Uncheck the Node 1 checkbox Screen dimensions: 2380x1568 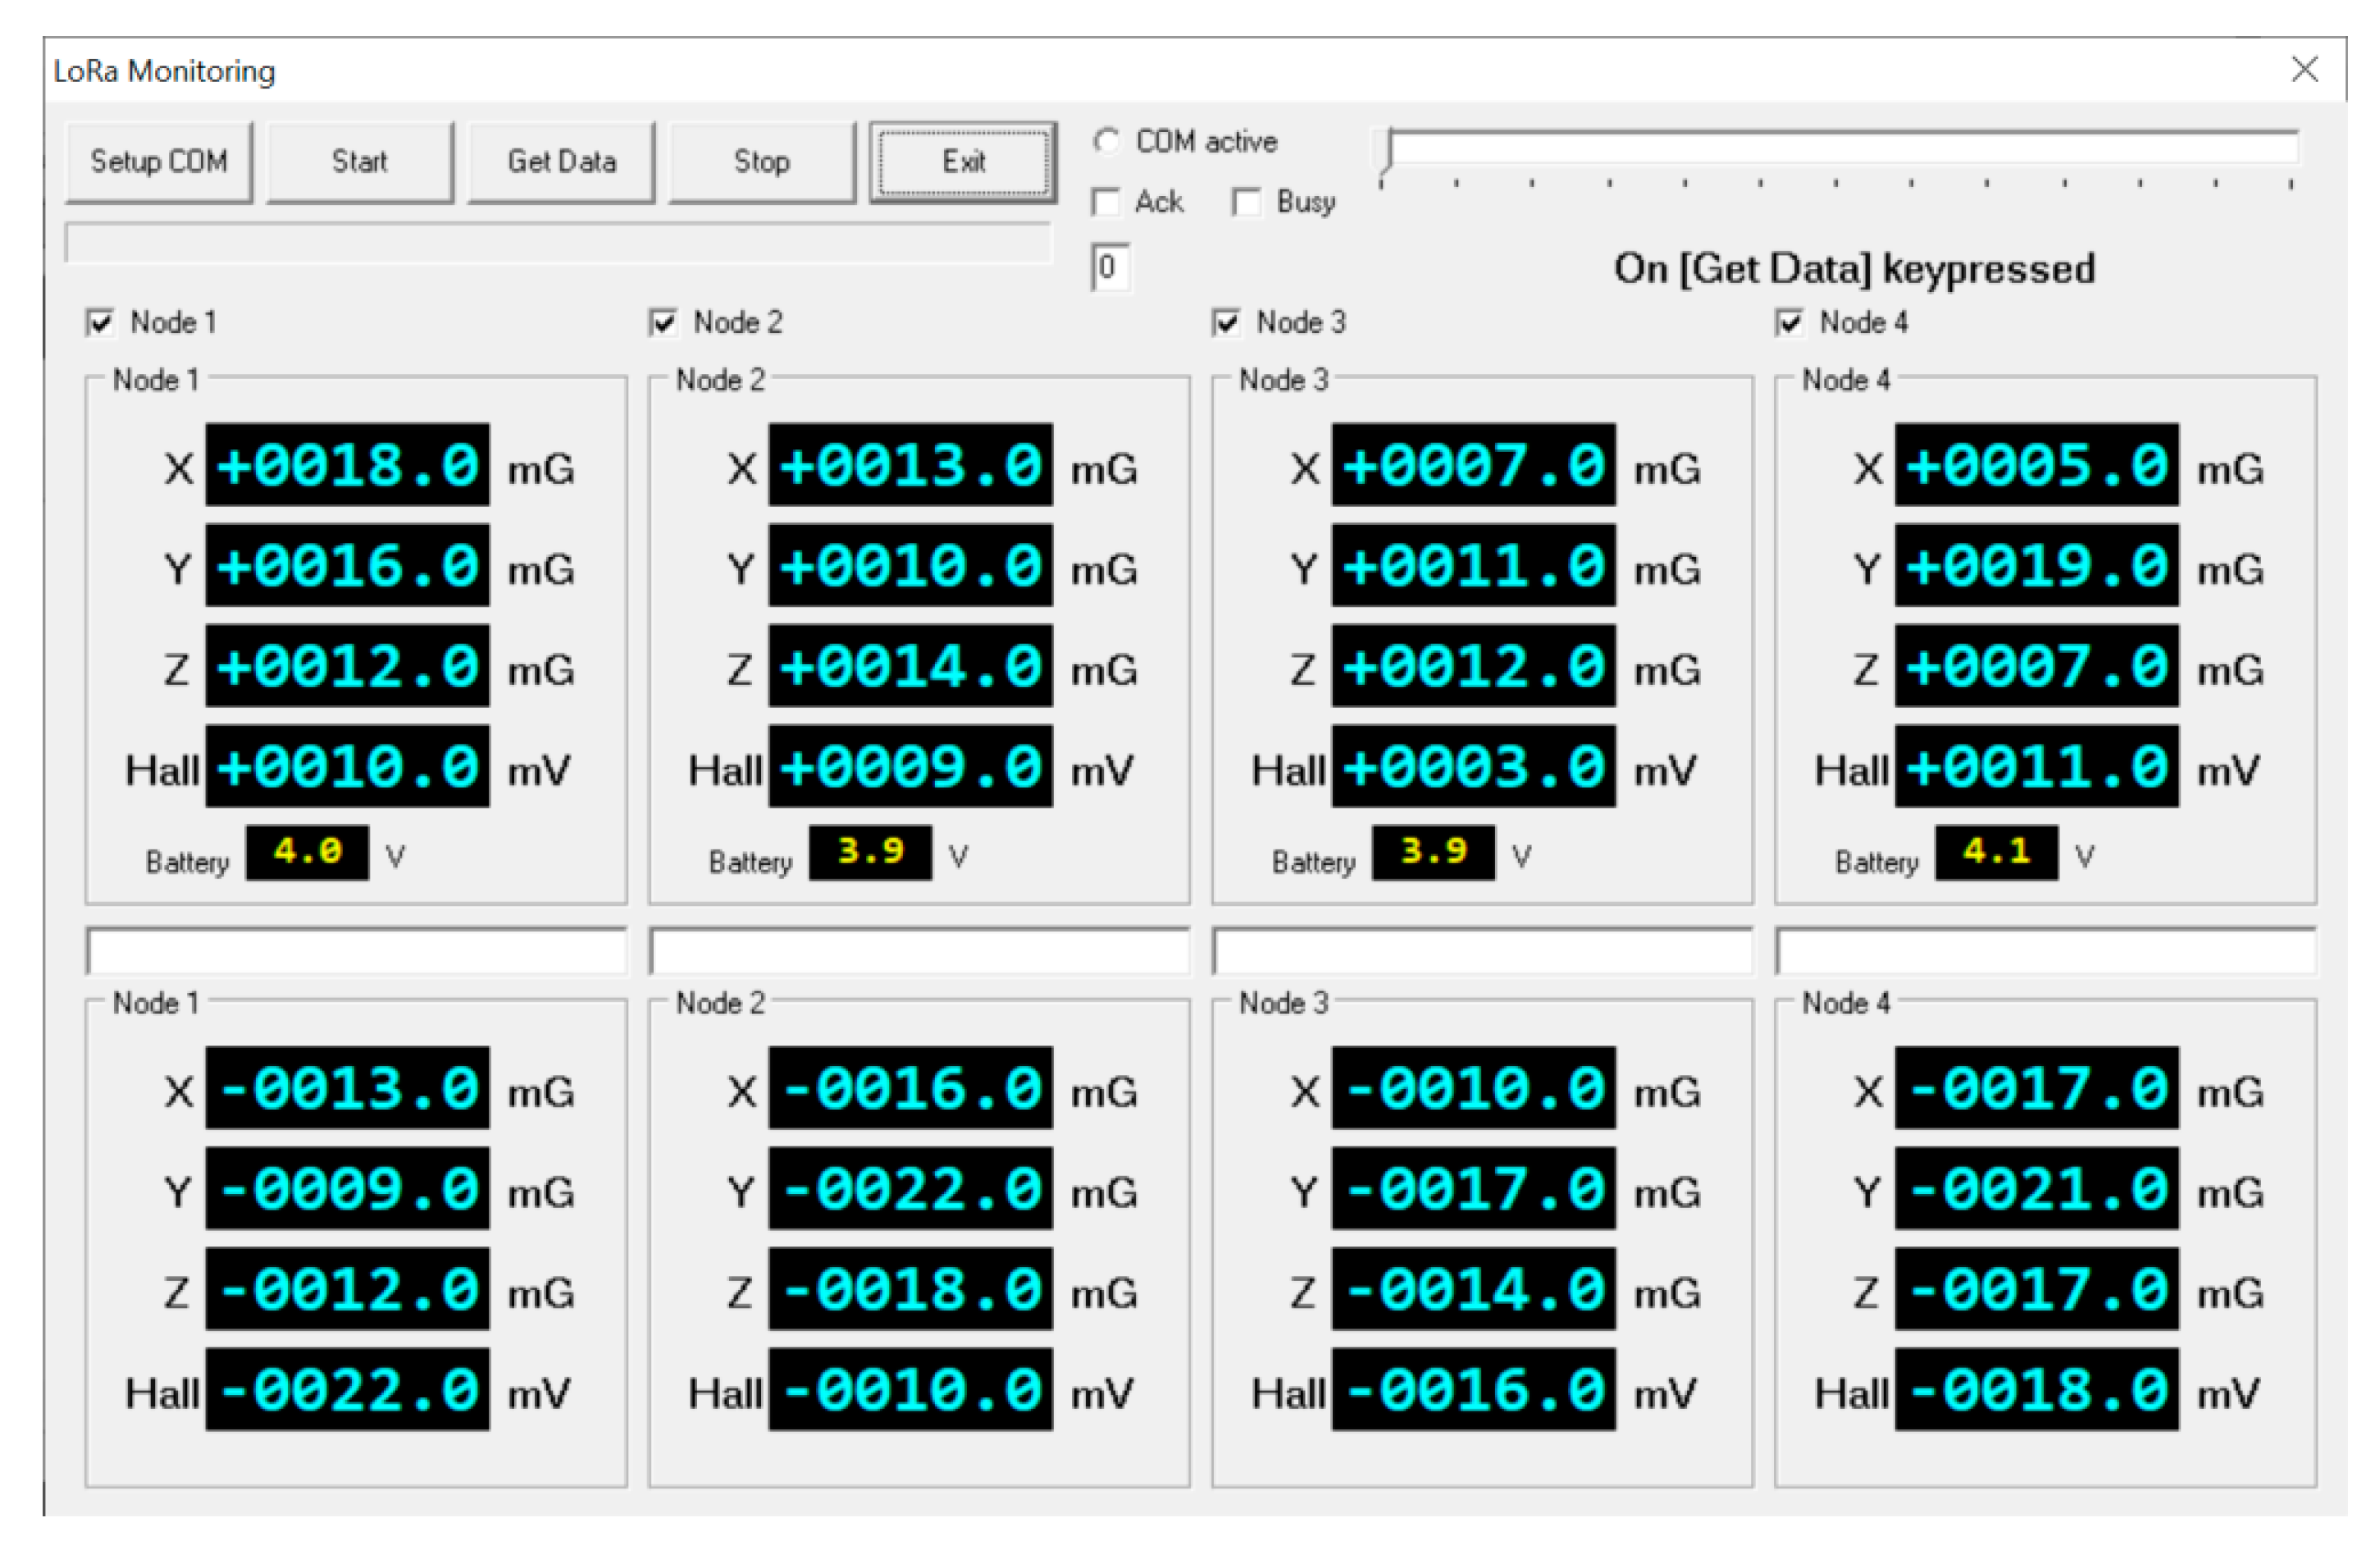[x=100, y=323]
